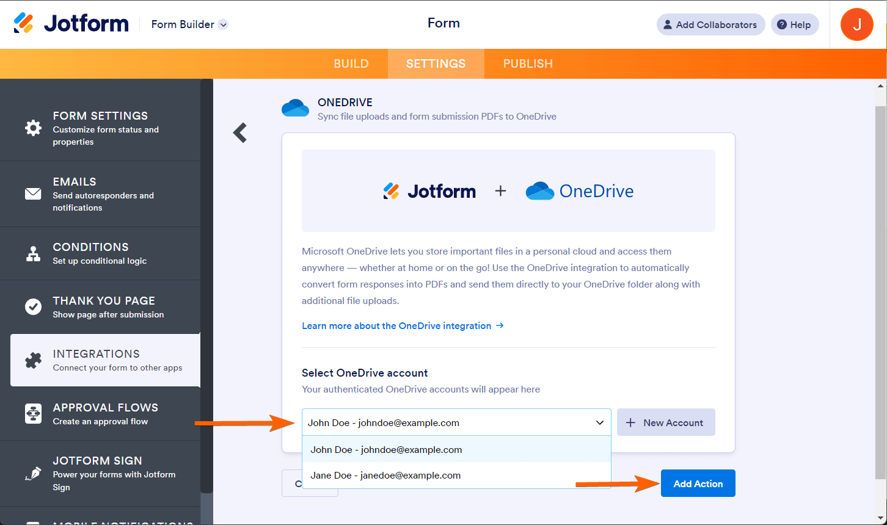Click the OneDrive logo in banner
Screen dimensions: 887x525
click(x=580, y=191)
